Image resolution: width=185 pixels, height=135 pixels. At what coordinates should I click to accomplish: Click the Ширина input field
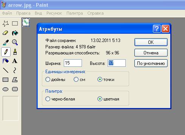click(73, 63)
